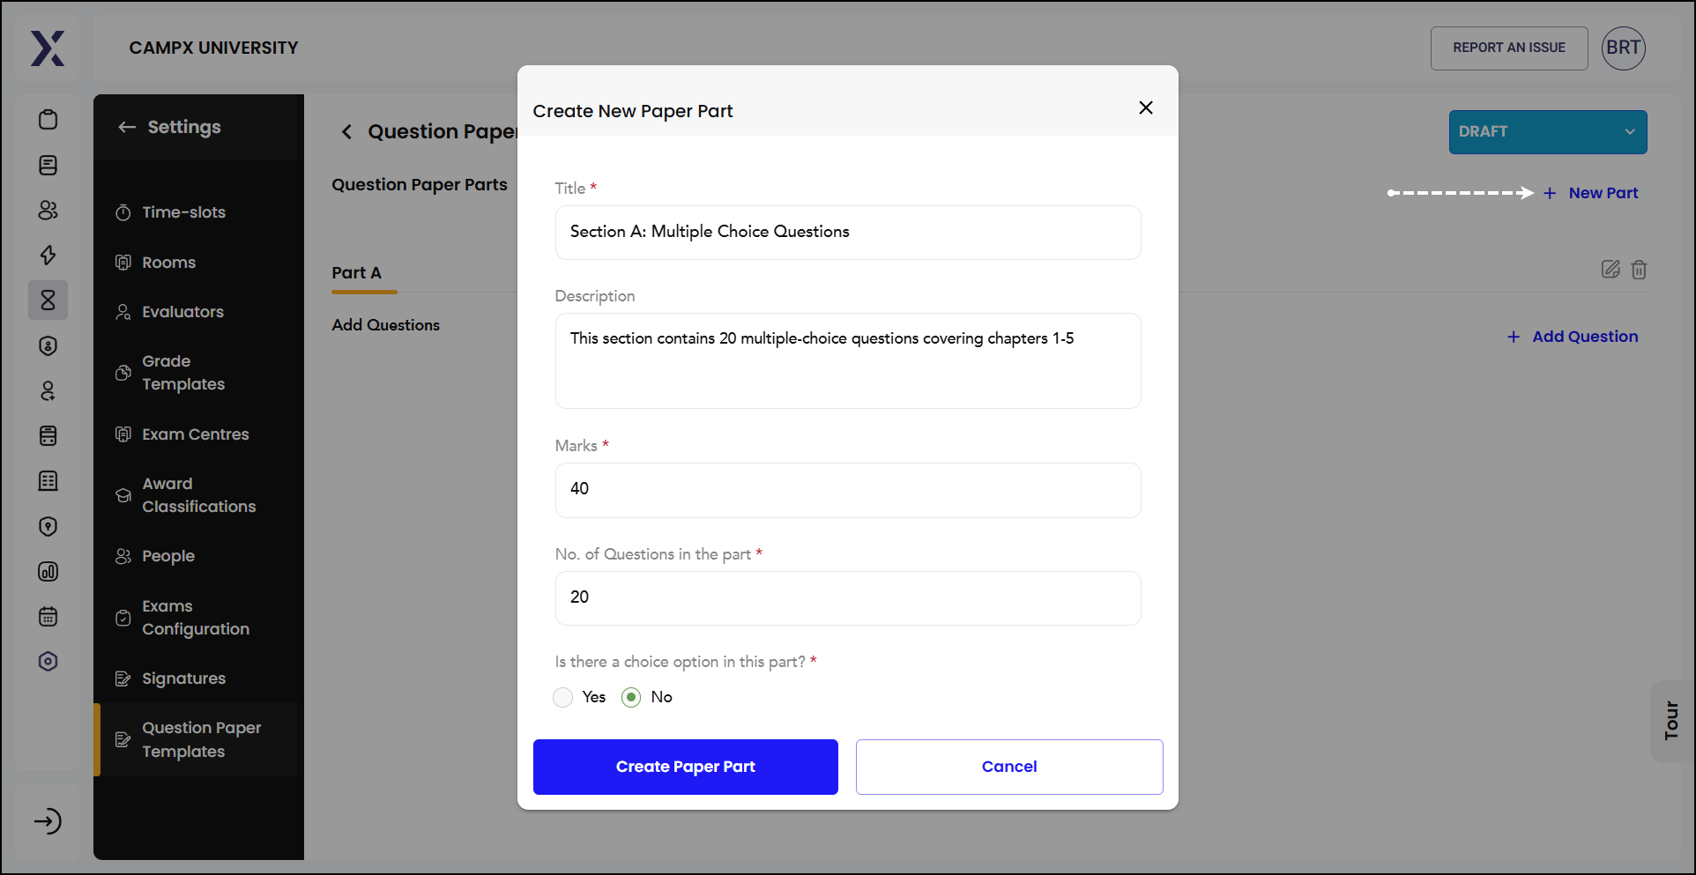Click the CampX X logo
This screenshot has height=875, width=1696.
pyautogui.click(x=48, y=48)
